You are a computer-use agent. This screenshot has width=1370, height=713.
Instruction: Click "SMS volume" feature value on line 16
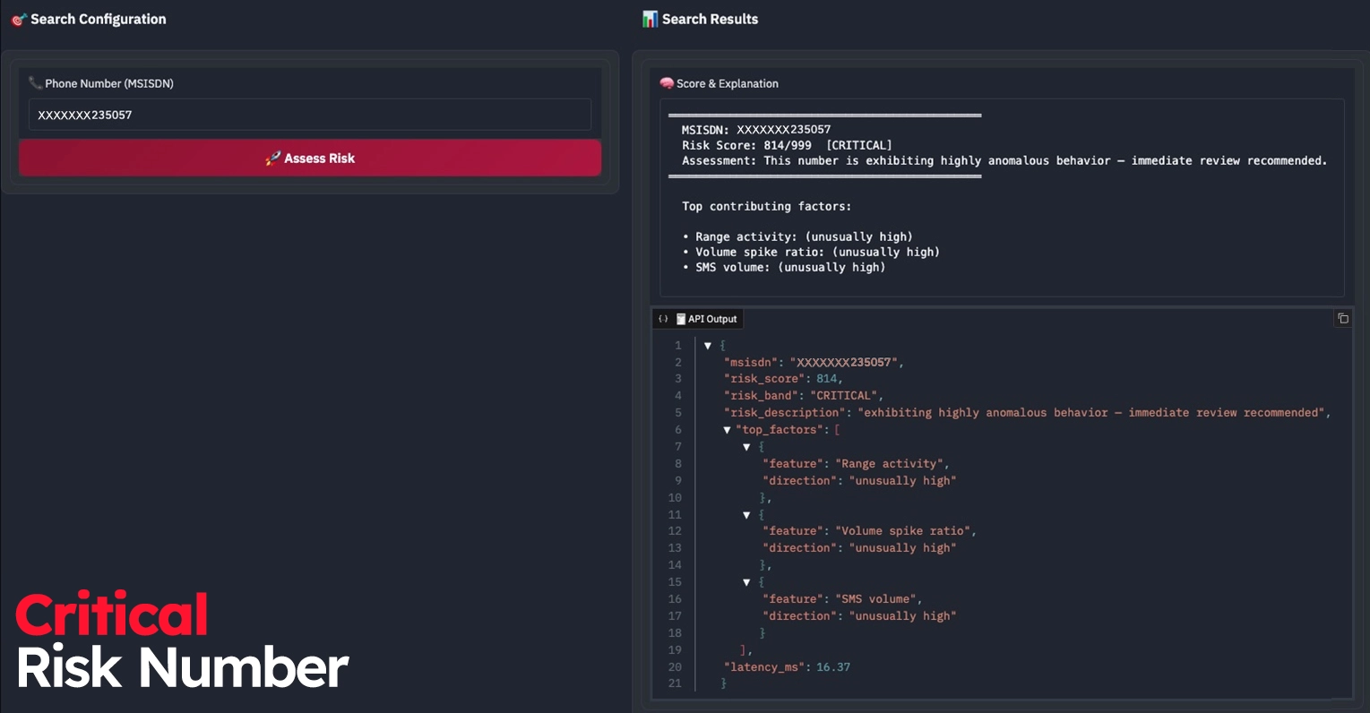point(875,599)
